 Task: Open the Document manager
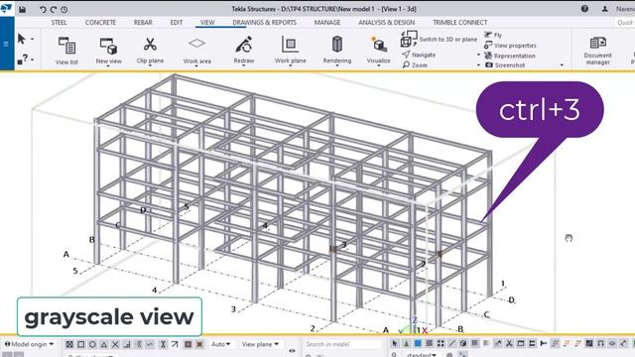[597, 51]
